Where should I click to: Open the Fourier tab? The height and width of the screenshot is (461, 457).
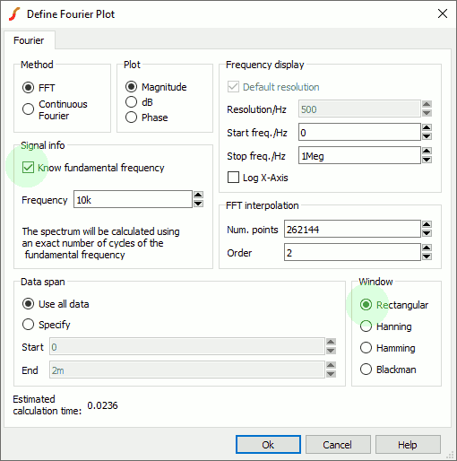click(29, 40)
